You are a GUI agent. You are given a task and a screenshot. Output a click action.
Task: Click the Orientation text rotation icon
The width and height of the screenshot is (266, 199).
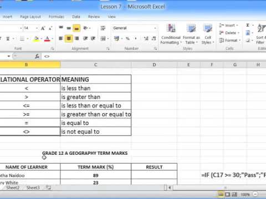[x=86, y=28]
